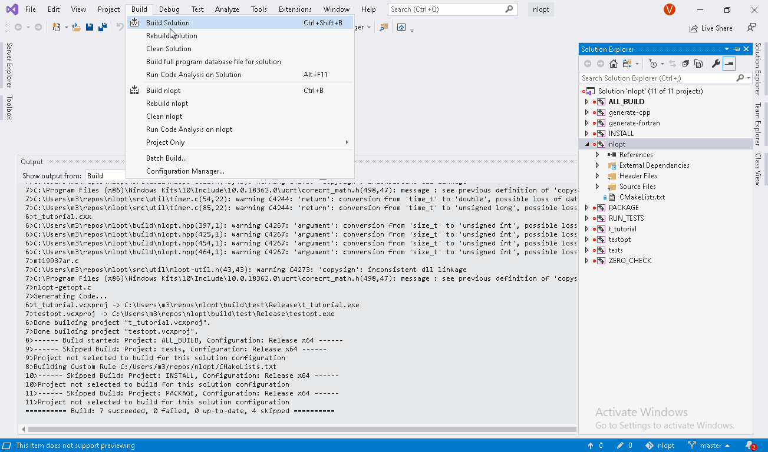Click the Navigate Forward toolbar arrow
This screenshot has height=452, width=768.
38,27
